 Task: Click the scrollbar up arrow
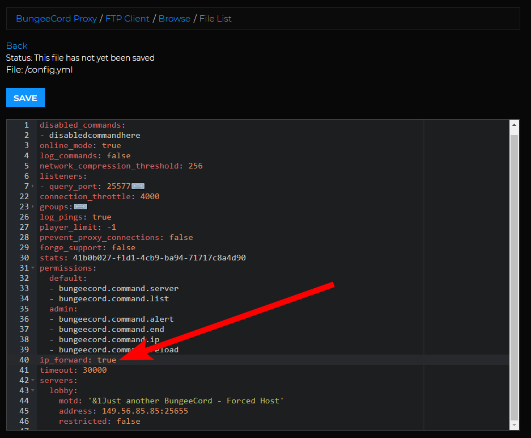click(x=514, y=125)
